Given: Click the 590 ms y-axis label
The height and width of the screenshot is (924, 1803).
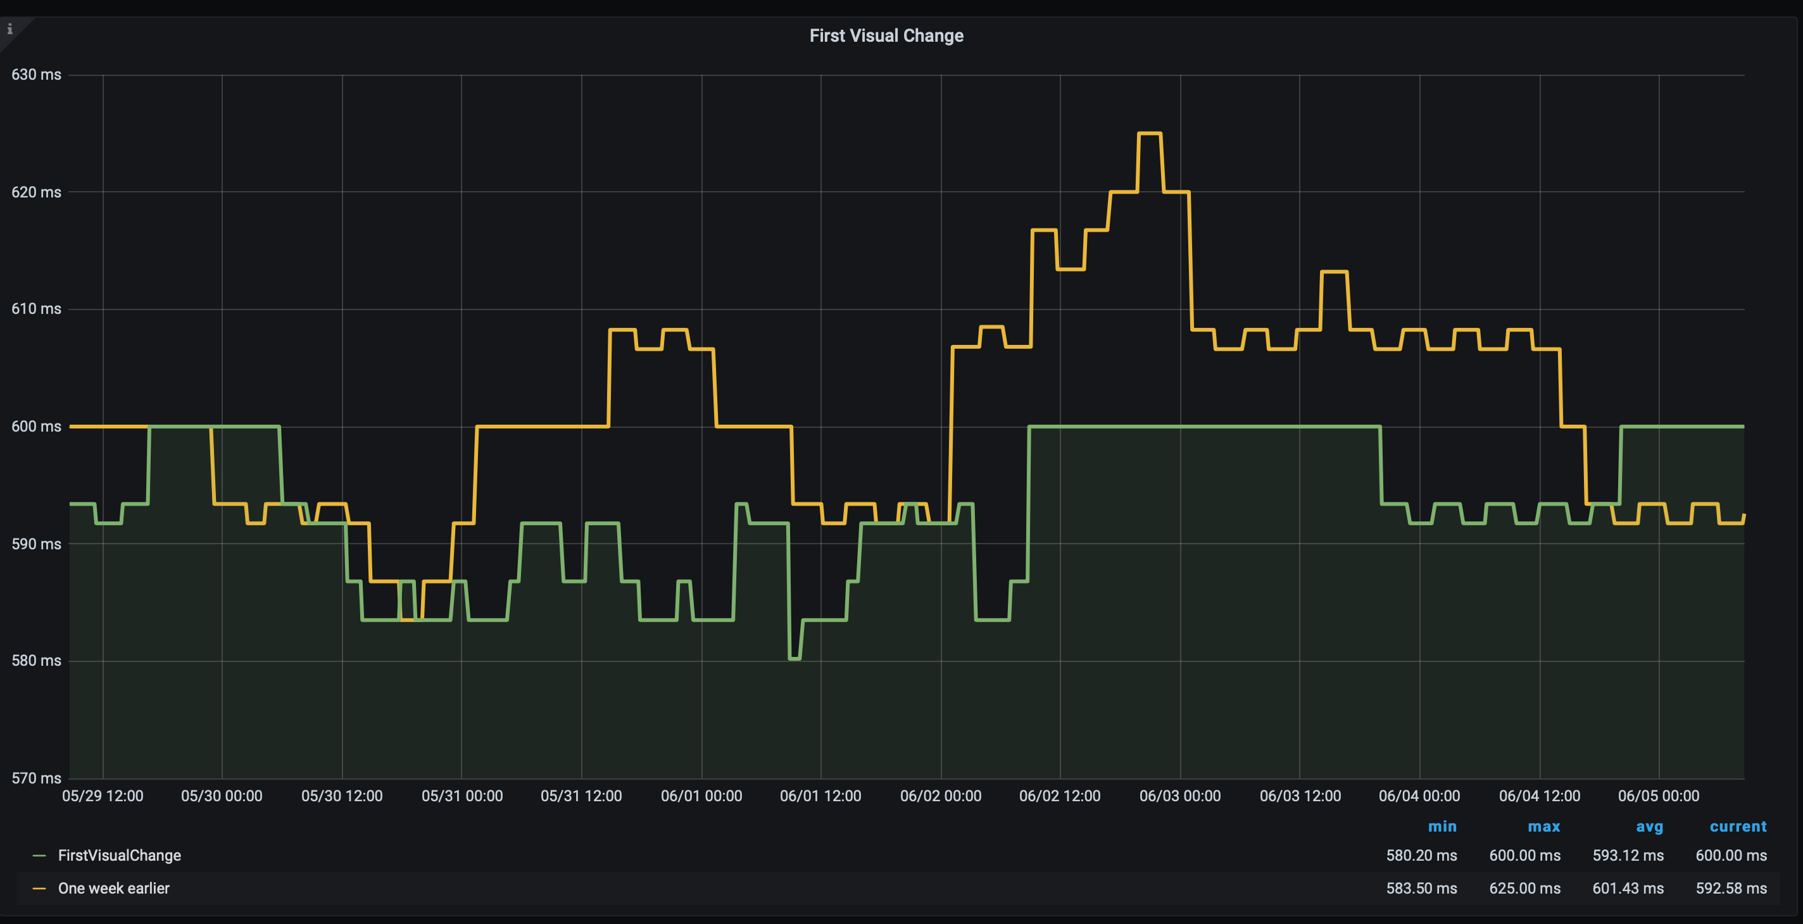Looking at the screenshot, I should pyautogui.click(x=36, y=544).
